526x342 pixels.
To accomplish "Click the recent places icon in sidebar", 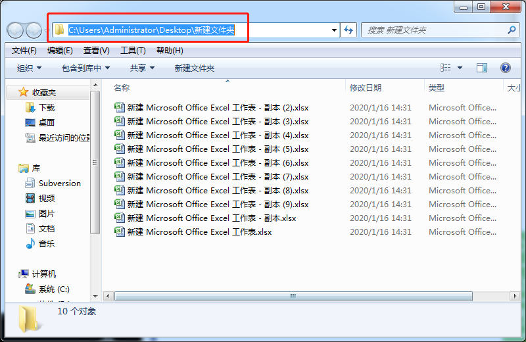I will [x=30, y=137].
